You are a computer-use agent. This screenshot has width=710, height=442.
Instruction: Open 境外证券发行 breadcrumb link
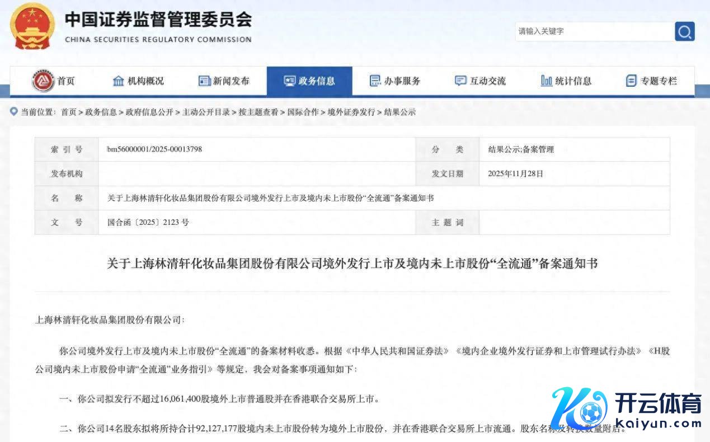coord(351,112)
